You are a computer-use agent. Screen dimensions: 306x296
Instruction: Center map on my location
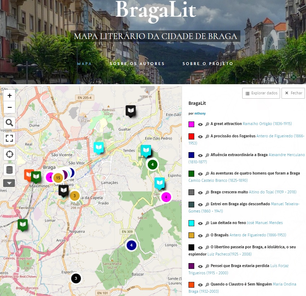[x=9, y=154]
